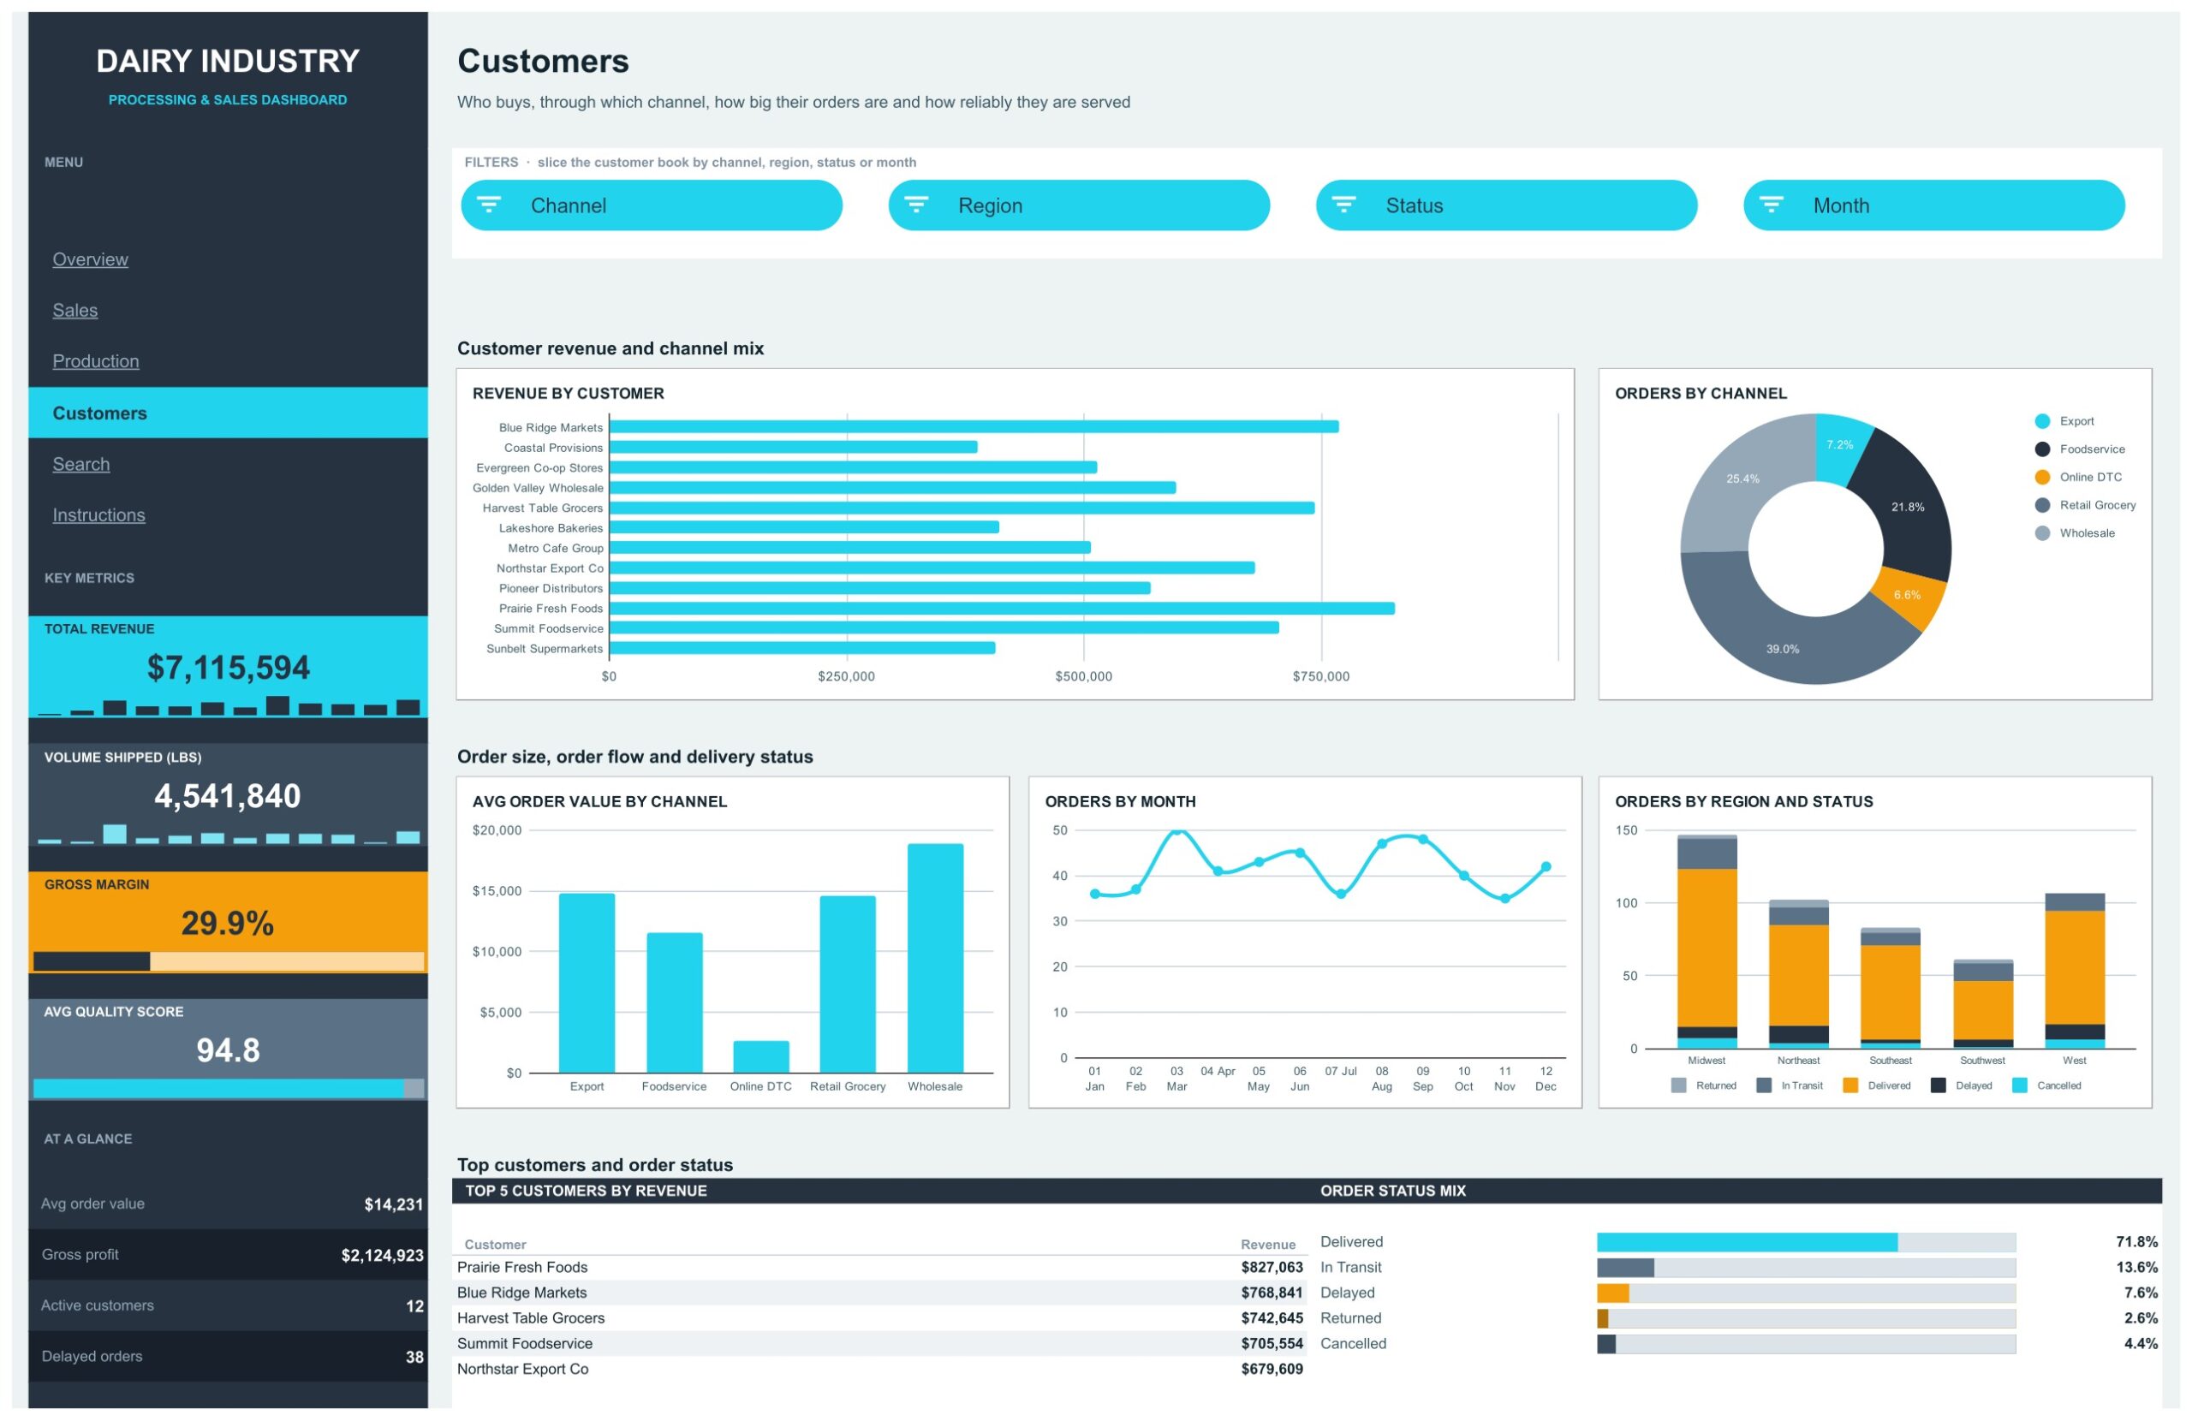The height and width of the screenshot is (1421, 2192).
Task: Click the Gross profit $2,124,923 row
Action: point(228,1255)
